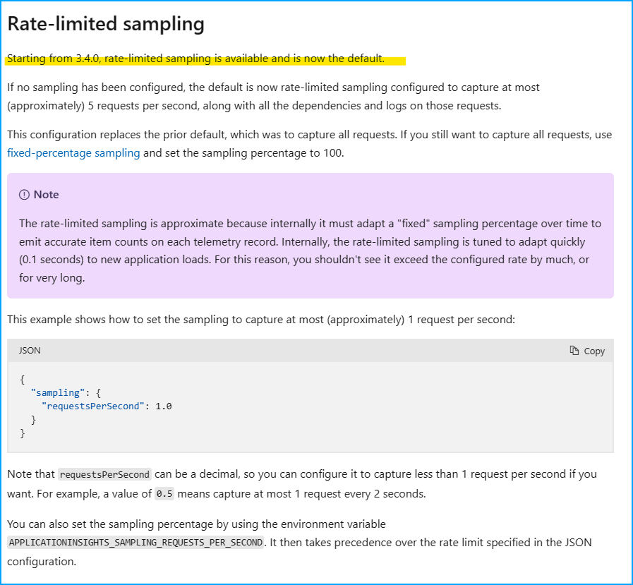Select the Rate-limited sampling heading
Image resolution: width=633 pixels, height=585 pixels.
coord(106,24)
